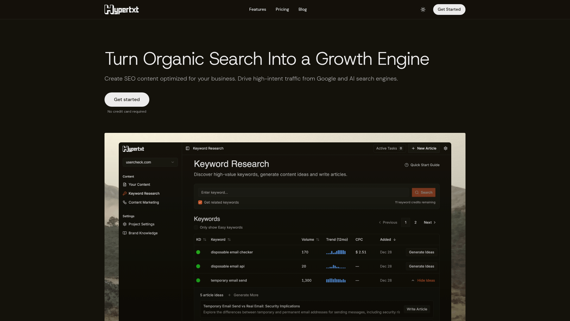This screenshot has height=321, width=570.
Task: Open the Pricing menu item
Action: pos(282,9)
